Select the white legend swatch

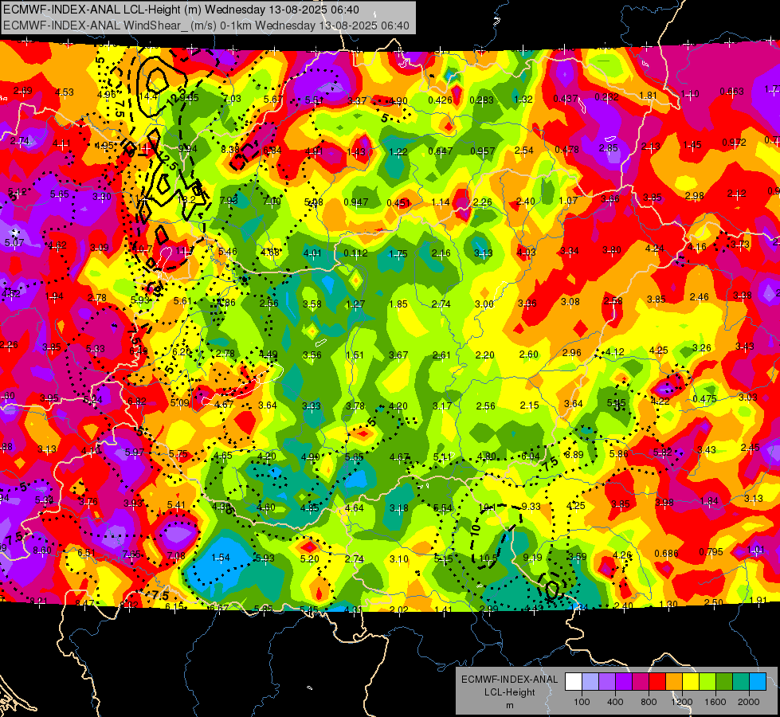point(574,682)
